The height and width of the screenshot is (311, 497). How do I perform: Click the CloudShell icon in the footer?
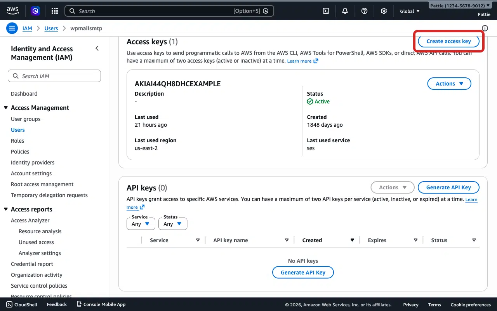click(x=9, y=304)
